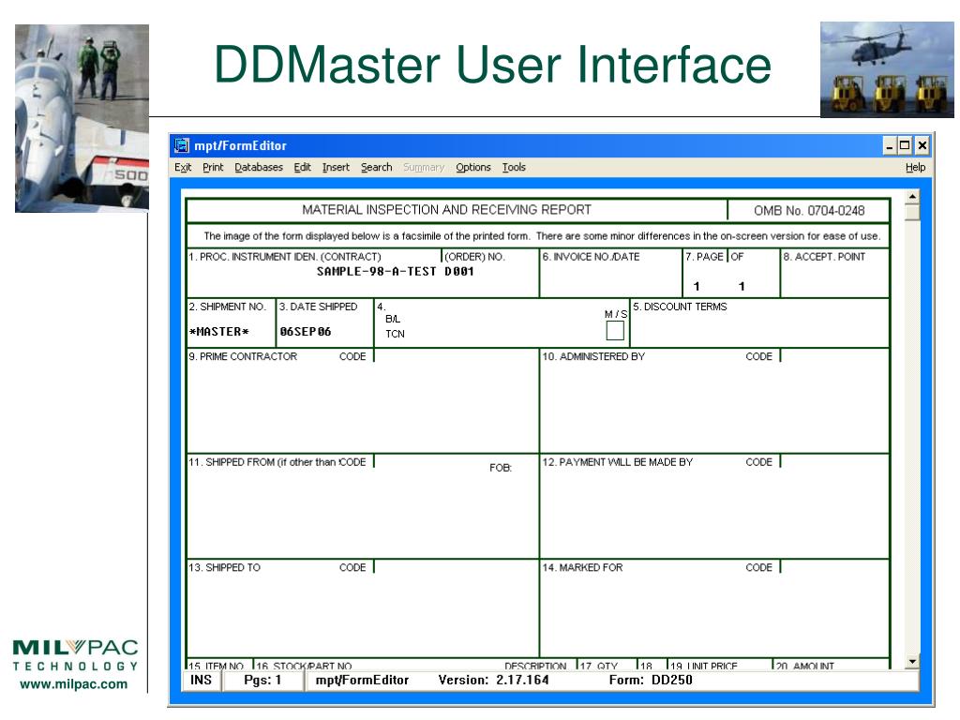The height and width of the screenshot is (720, 960).
Task: Open the Tools menu
Action: pyautogui.click(x=514, y=167)
